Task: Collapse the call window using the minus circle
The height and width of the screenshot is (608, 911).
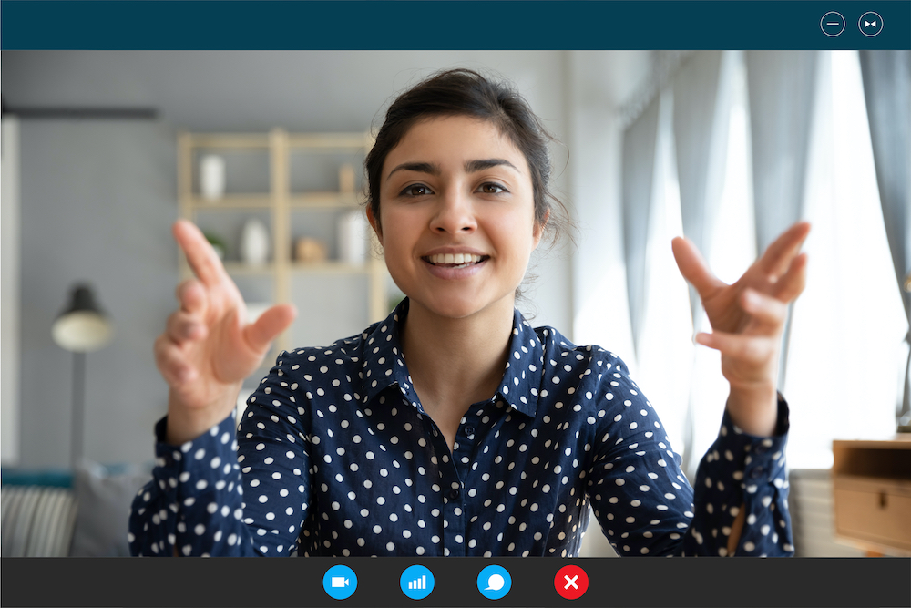Action: tap(833, 24)
